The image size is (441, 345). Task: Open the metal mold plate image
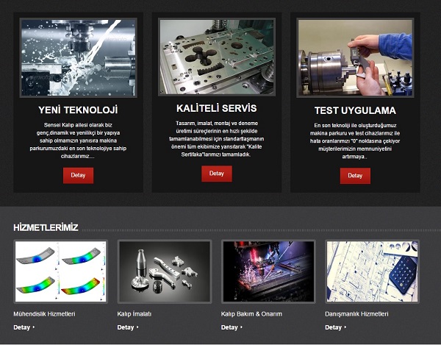tap(217, 57)
